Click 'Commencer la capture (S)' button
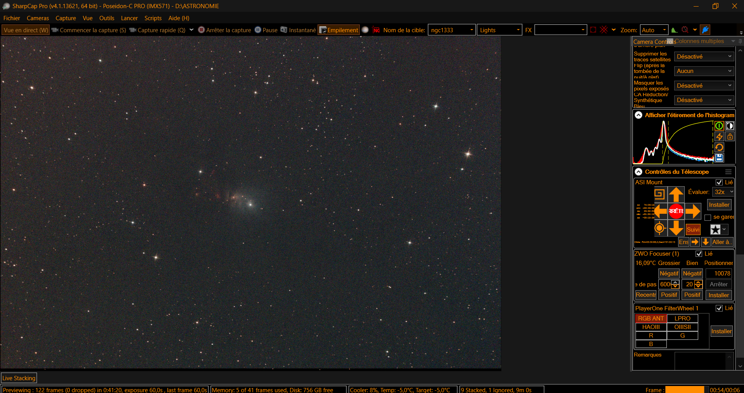The height and width of the screenshot is (393, 744). click(89, 30)
